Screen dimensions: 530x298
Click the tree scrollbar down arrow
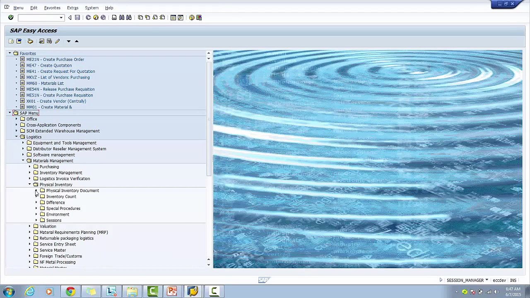(x=209, y=265)
